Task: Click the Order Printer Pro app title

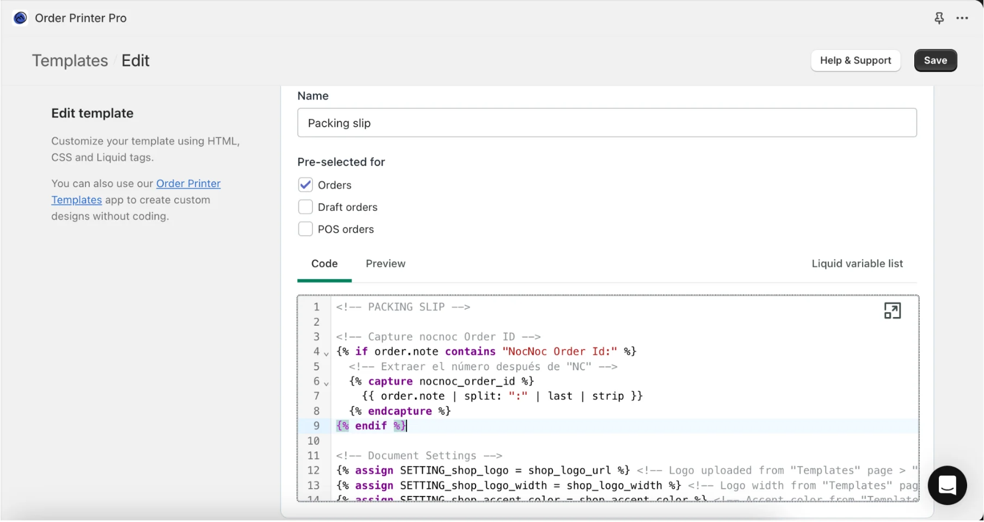Action: pos(81,18)
